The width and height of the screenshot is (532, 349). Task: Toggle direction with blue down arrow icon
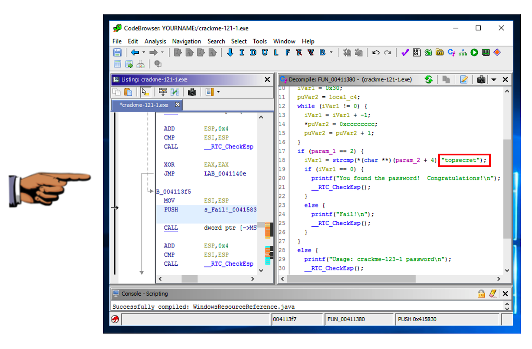tap(230, 53)
